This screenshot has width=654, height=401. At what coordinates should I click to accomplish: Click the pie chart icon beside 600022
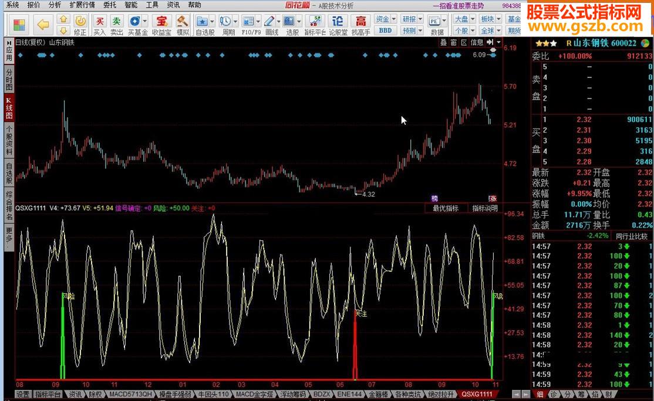(645, 43)
